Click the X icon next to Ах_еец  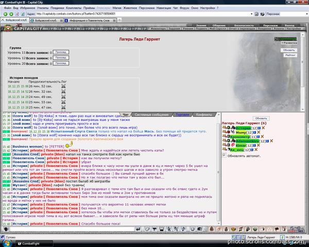coord(256,150)
